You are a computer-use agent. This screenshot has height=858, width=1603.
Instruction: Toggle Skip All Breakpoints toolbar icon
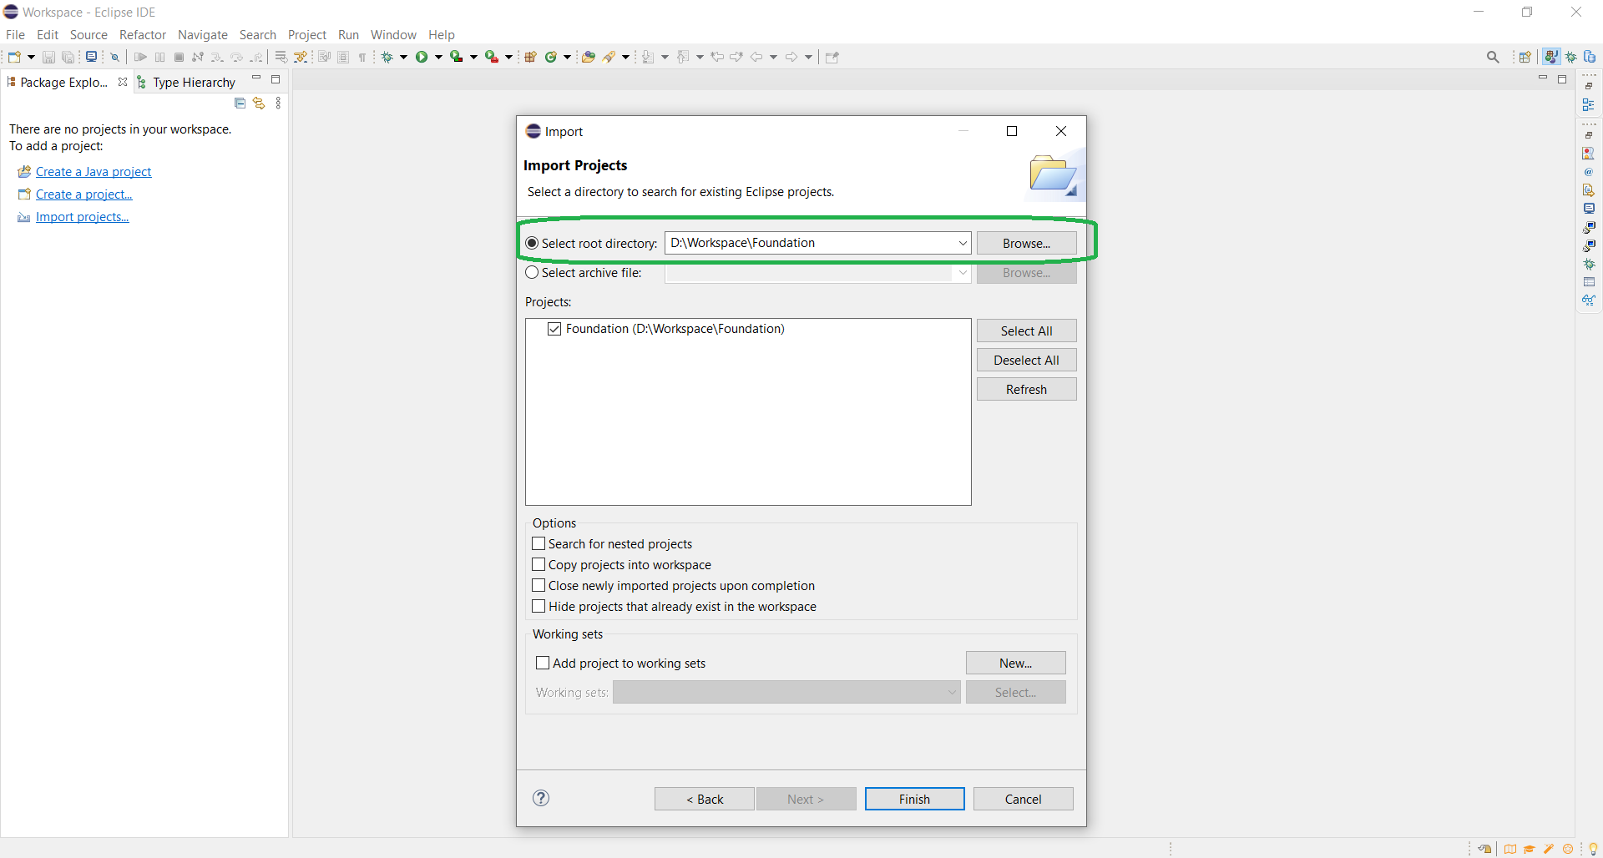[115, 57]
